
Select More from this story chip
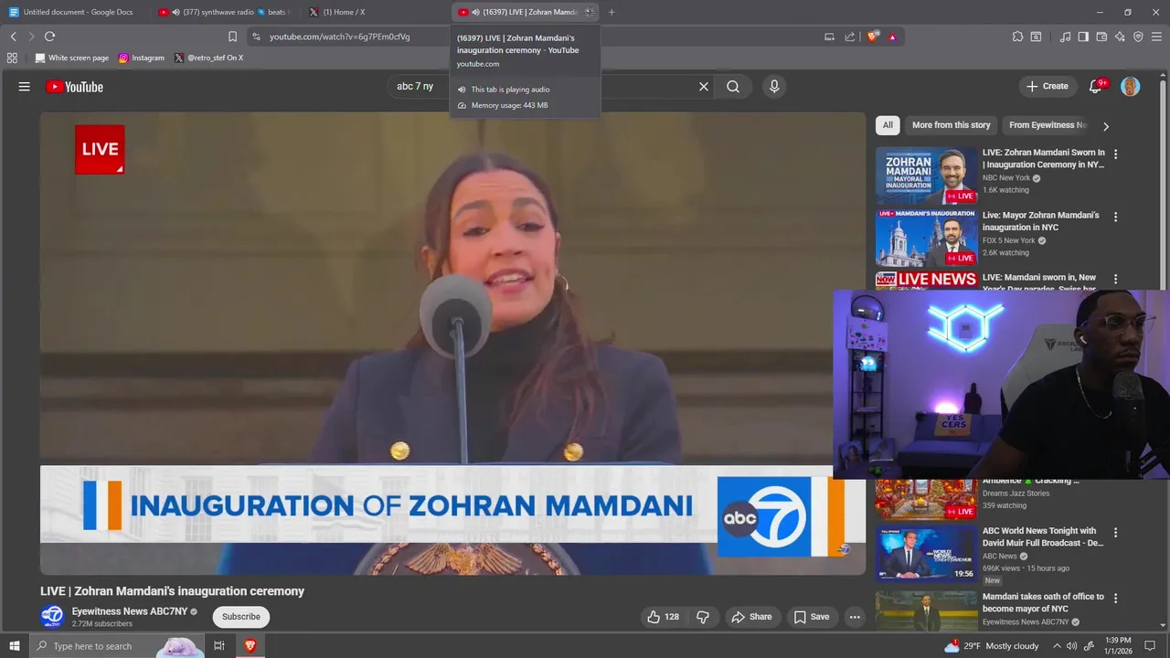coord(951,125)
